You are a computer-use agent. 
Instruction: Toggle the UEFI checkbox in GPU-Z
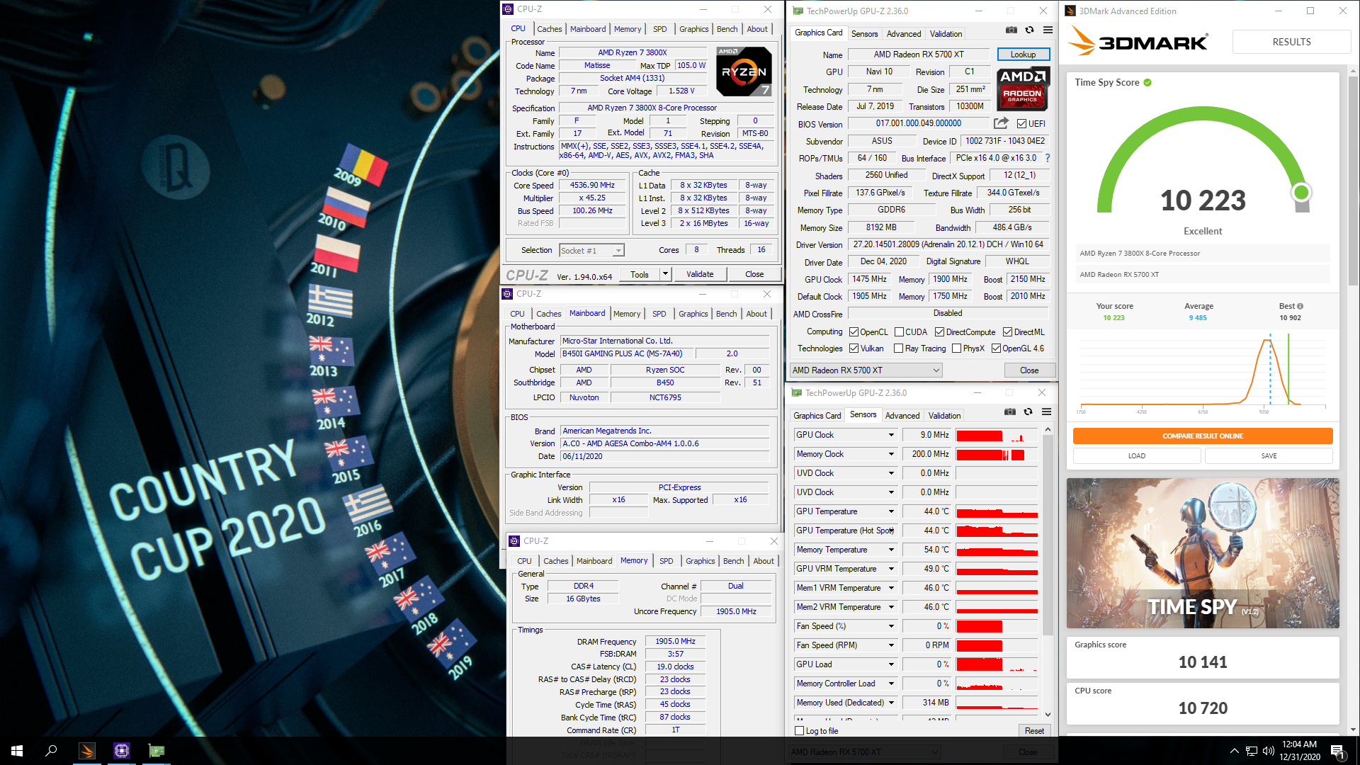point(1022,124)
